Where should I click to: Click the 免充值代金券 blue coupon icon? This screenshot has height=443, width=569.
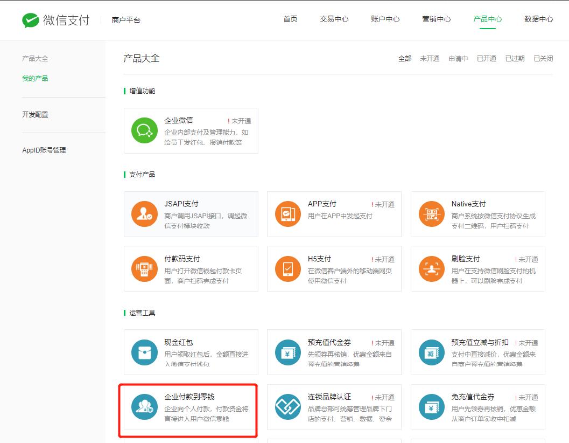tap(432, 407)
